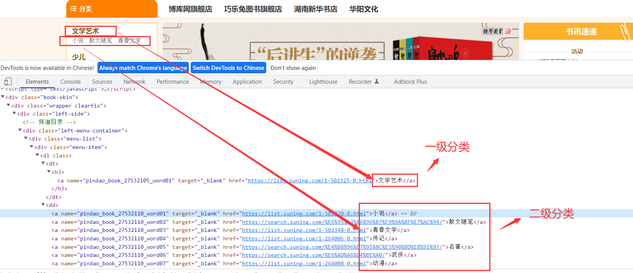Collapse the div class="menu-item" node

[x=32, y=147]
